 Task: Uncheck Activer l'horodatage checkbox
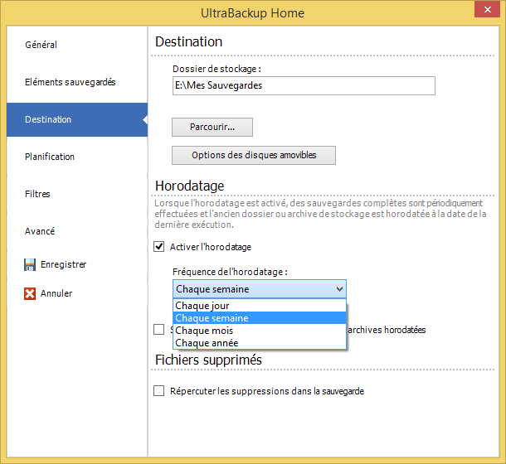(x=159, y=247)
